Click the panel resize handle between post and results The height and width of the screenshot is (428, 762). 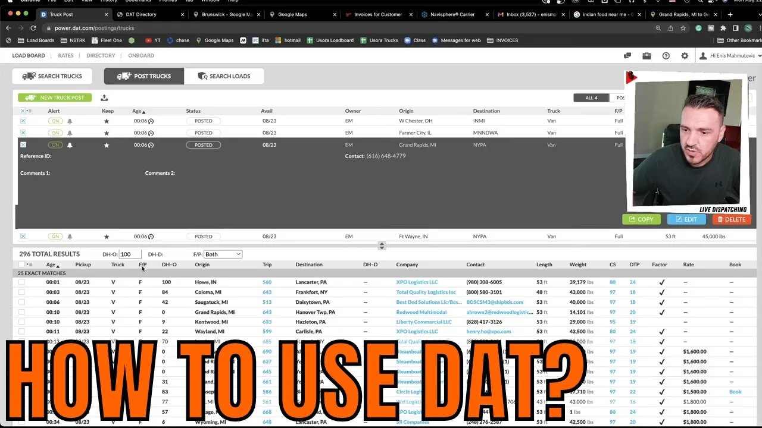coord(382,246)
